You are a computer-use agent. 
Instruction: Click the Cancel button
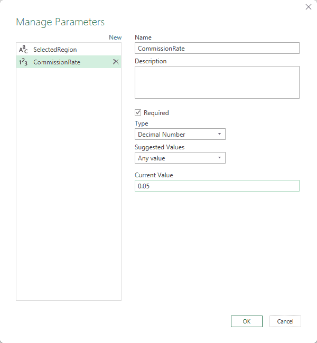pyautogui.click(x=285, y=321)
